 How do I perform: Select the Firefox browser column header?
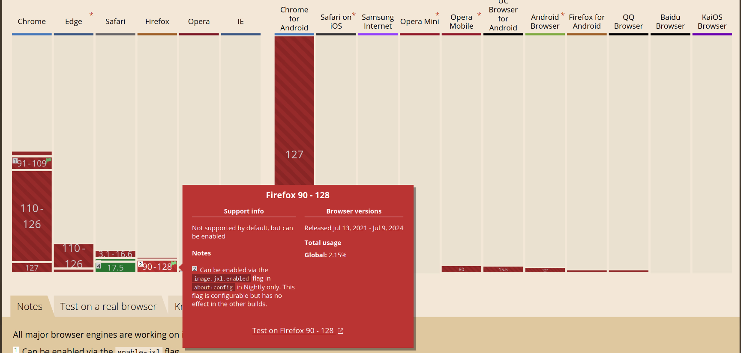point(157,21)
